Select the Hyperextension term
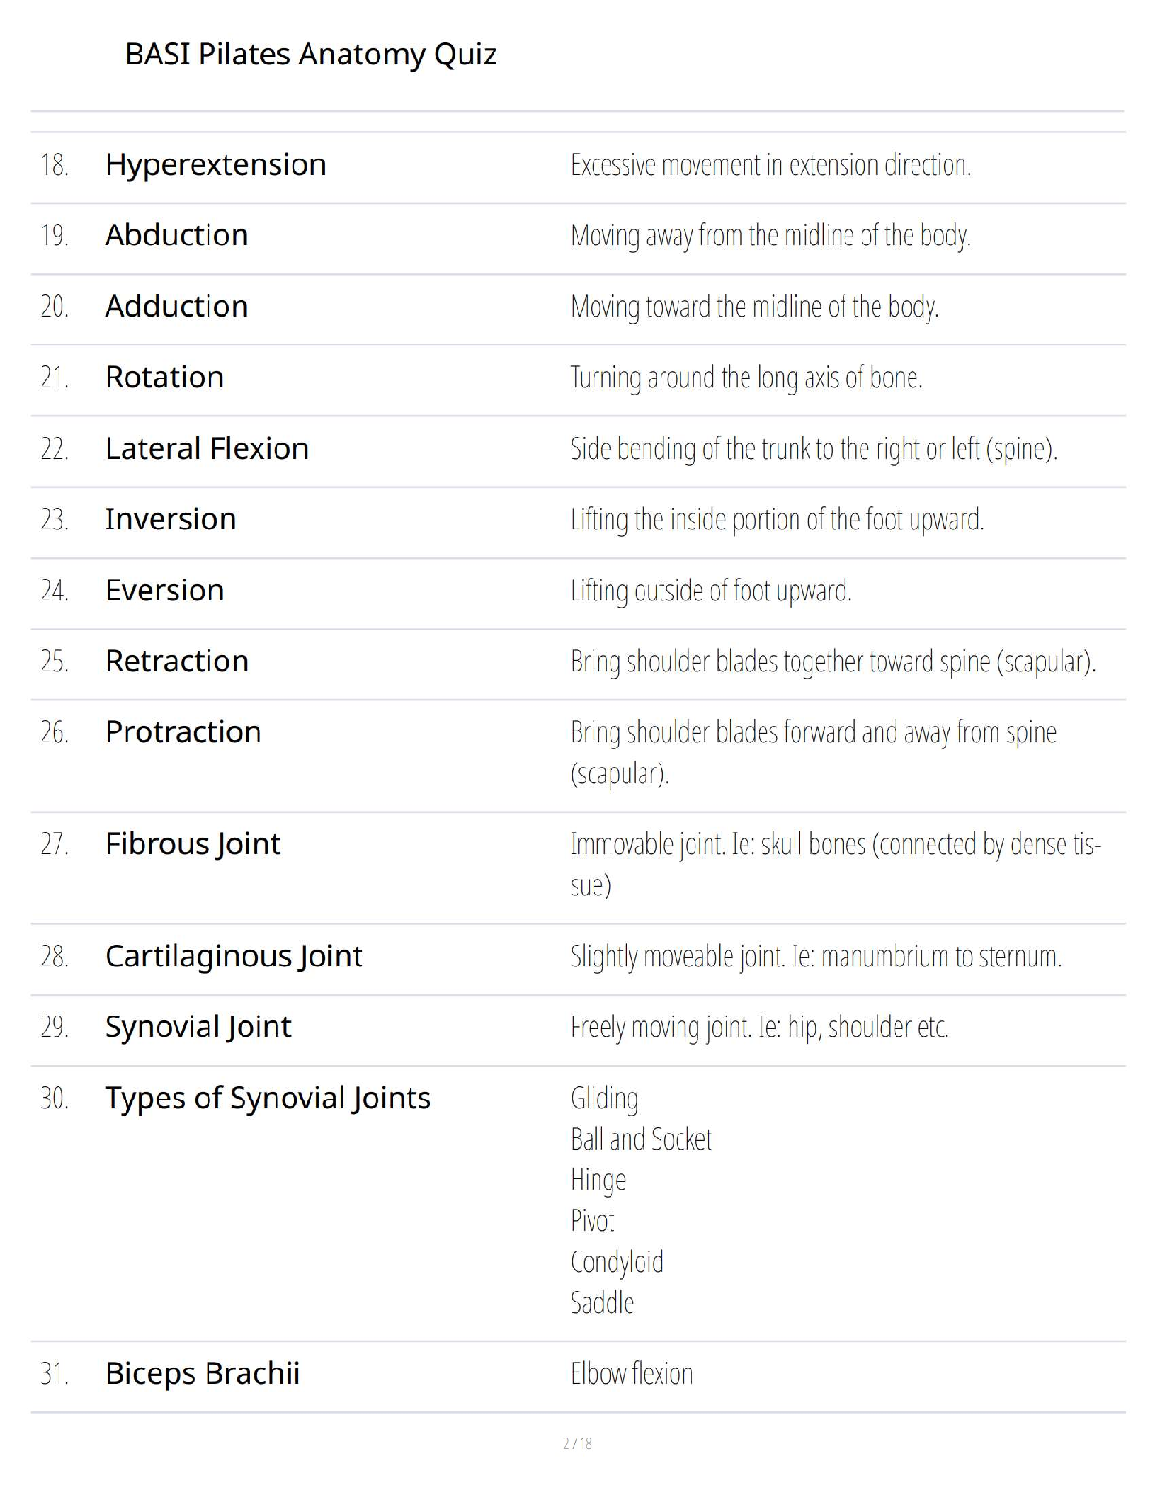 pos(215,164)
